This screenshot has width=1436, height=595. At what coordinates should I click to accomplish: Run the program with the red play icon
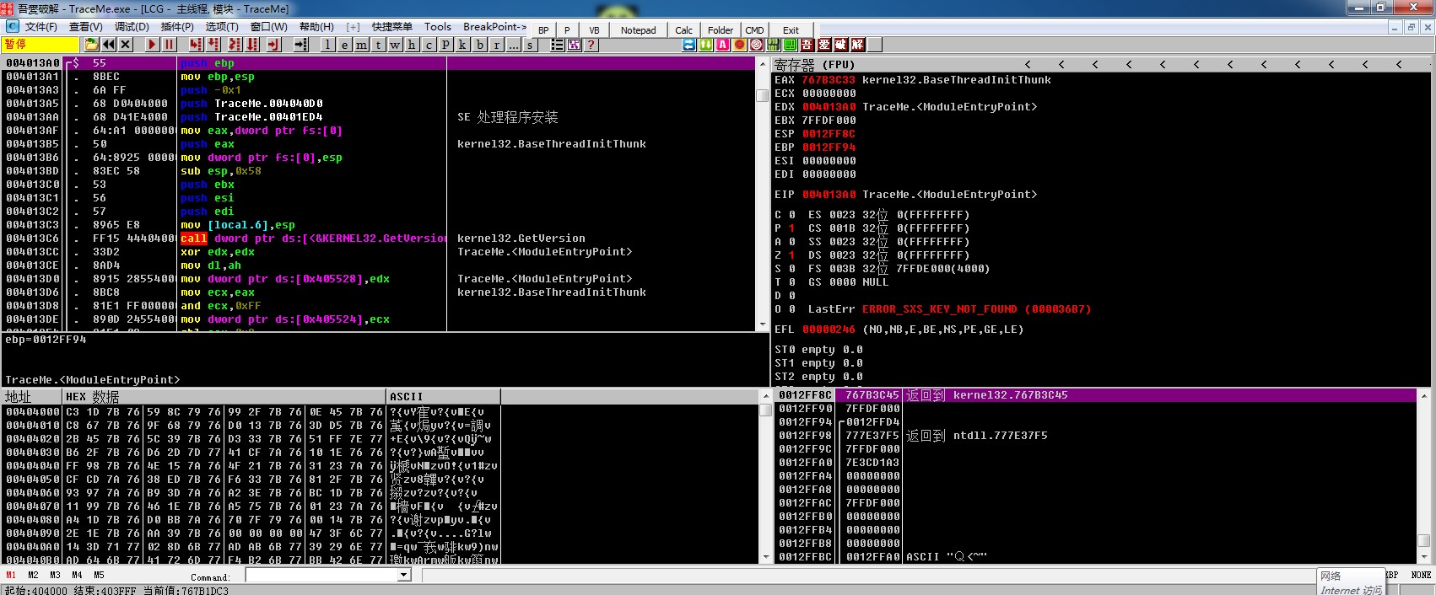coord(153,45)
